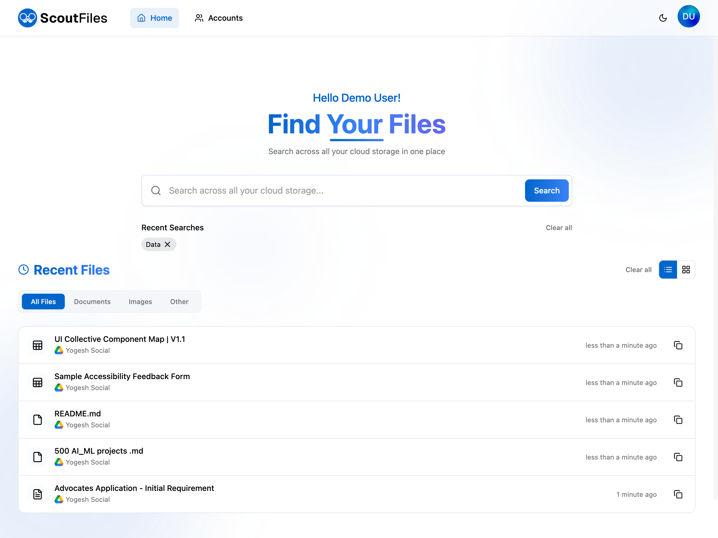Copy the UI Collective Component Map link

(x=678, y=345)
